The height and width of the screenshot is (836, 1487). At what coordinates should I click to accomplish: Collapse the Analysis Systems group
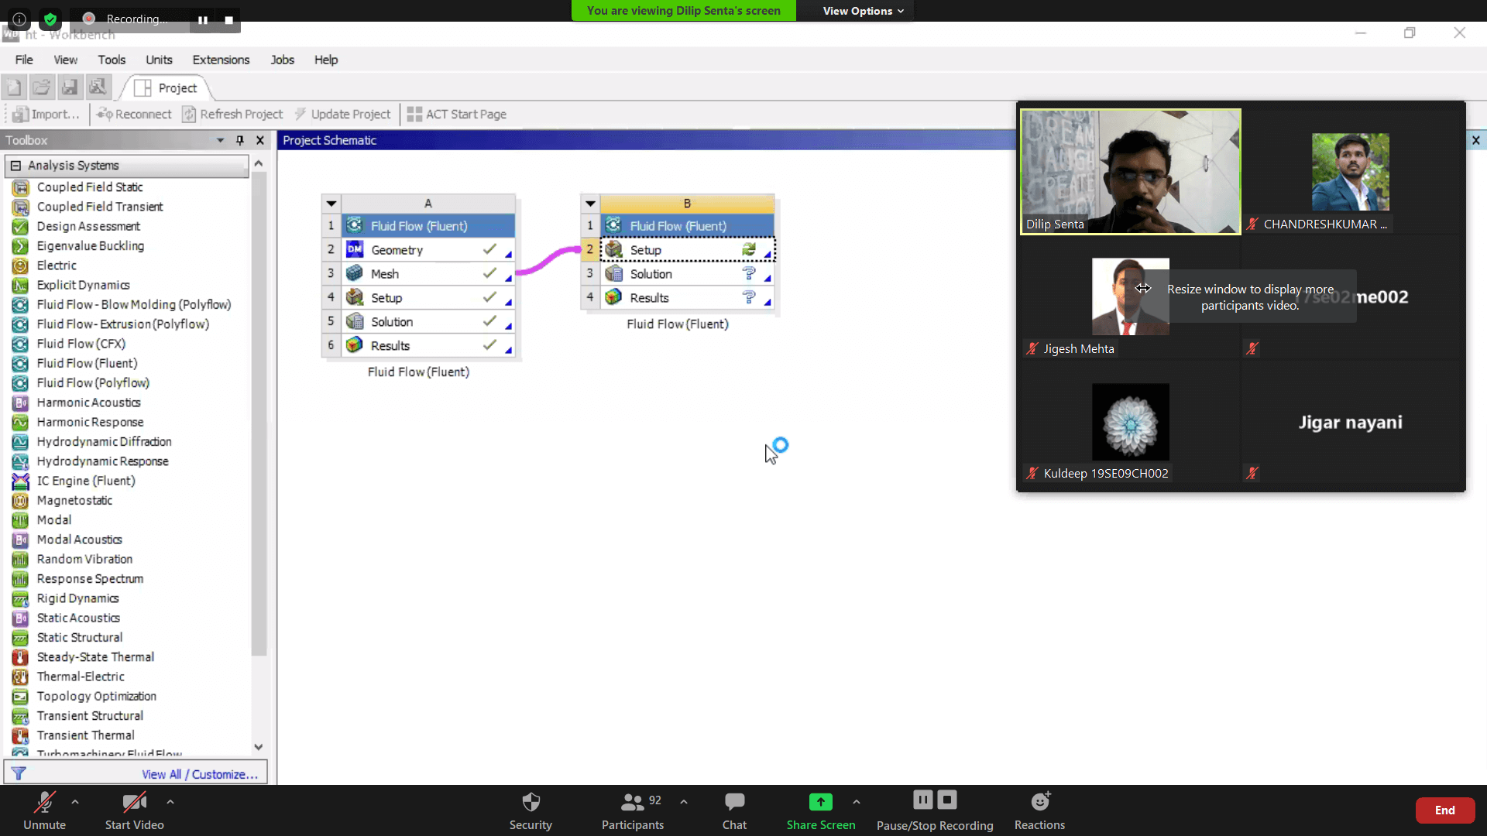(x=15, y=166)
